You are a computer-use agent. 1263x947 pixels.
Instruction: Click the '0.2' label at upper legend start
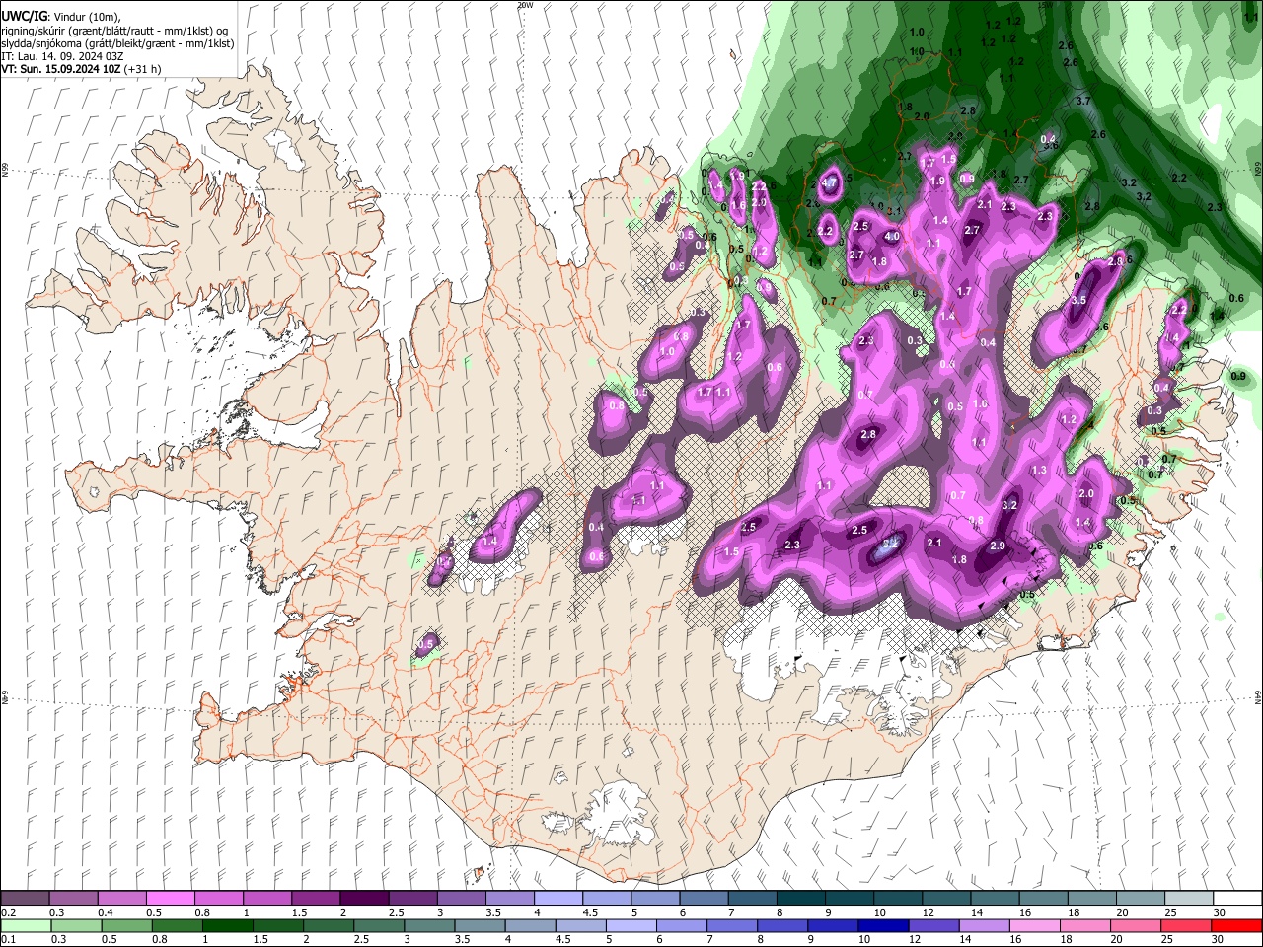[x=8, y=912]
